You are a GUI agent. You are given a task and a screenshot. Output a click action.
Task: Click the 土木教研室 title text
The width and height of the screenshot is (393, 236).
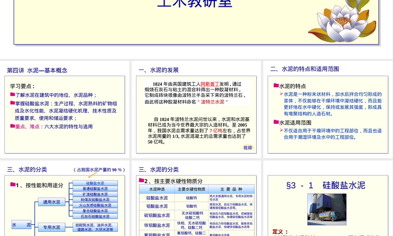195,4
